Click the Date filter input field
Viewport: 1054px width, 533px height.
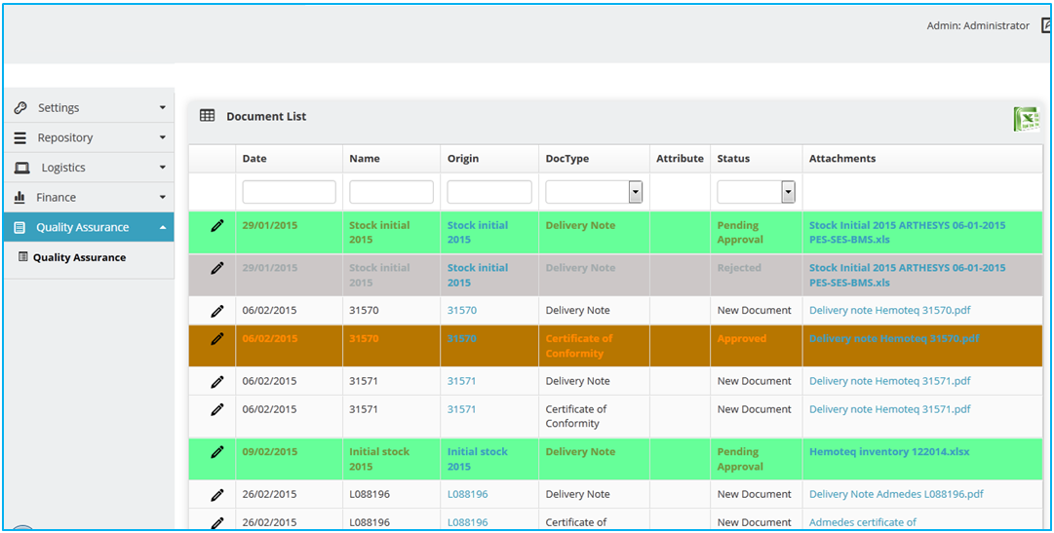point(289,192)
